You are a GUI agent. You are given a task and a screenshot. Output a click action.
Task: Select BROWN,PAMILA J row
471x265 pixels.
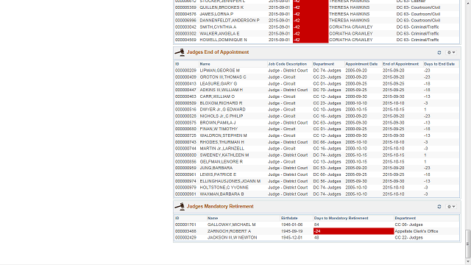(316, 123)
